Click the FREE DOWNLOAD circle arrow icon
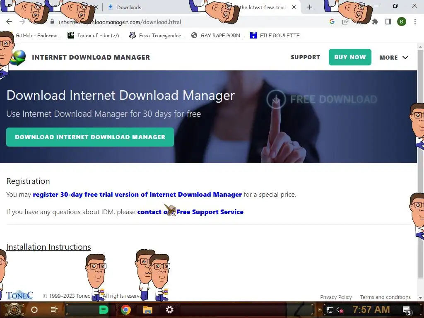Viewport: 424px width, 318px height. pyautogui.click(x=276, y=99)
